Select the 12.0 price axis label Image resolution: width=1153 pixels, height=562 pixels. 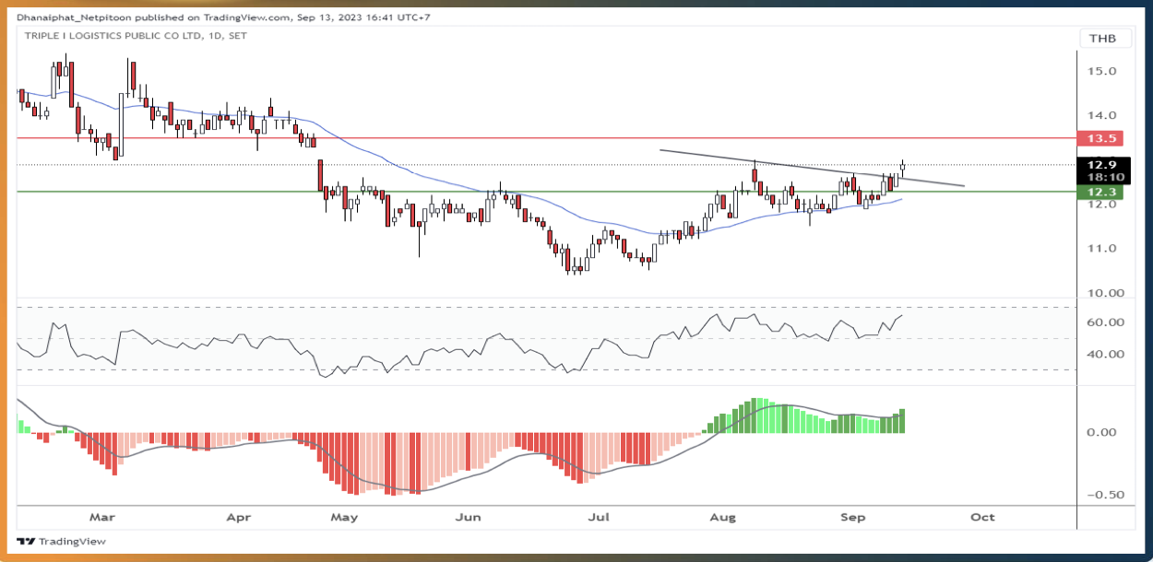1102,205
